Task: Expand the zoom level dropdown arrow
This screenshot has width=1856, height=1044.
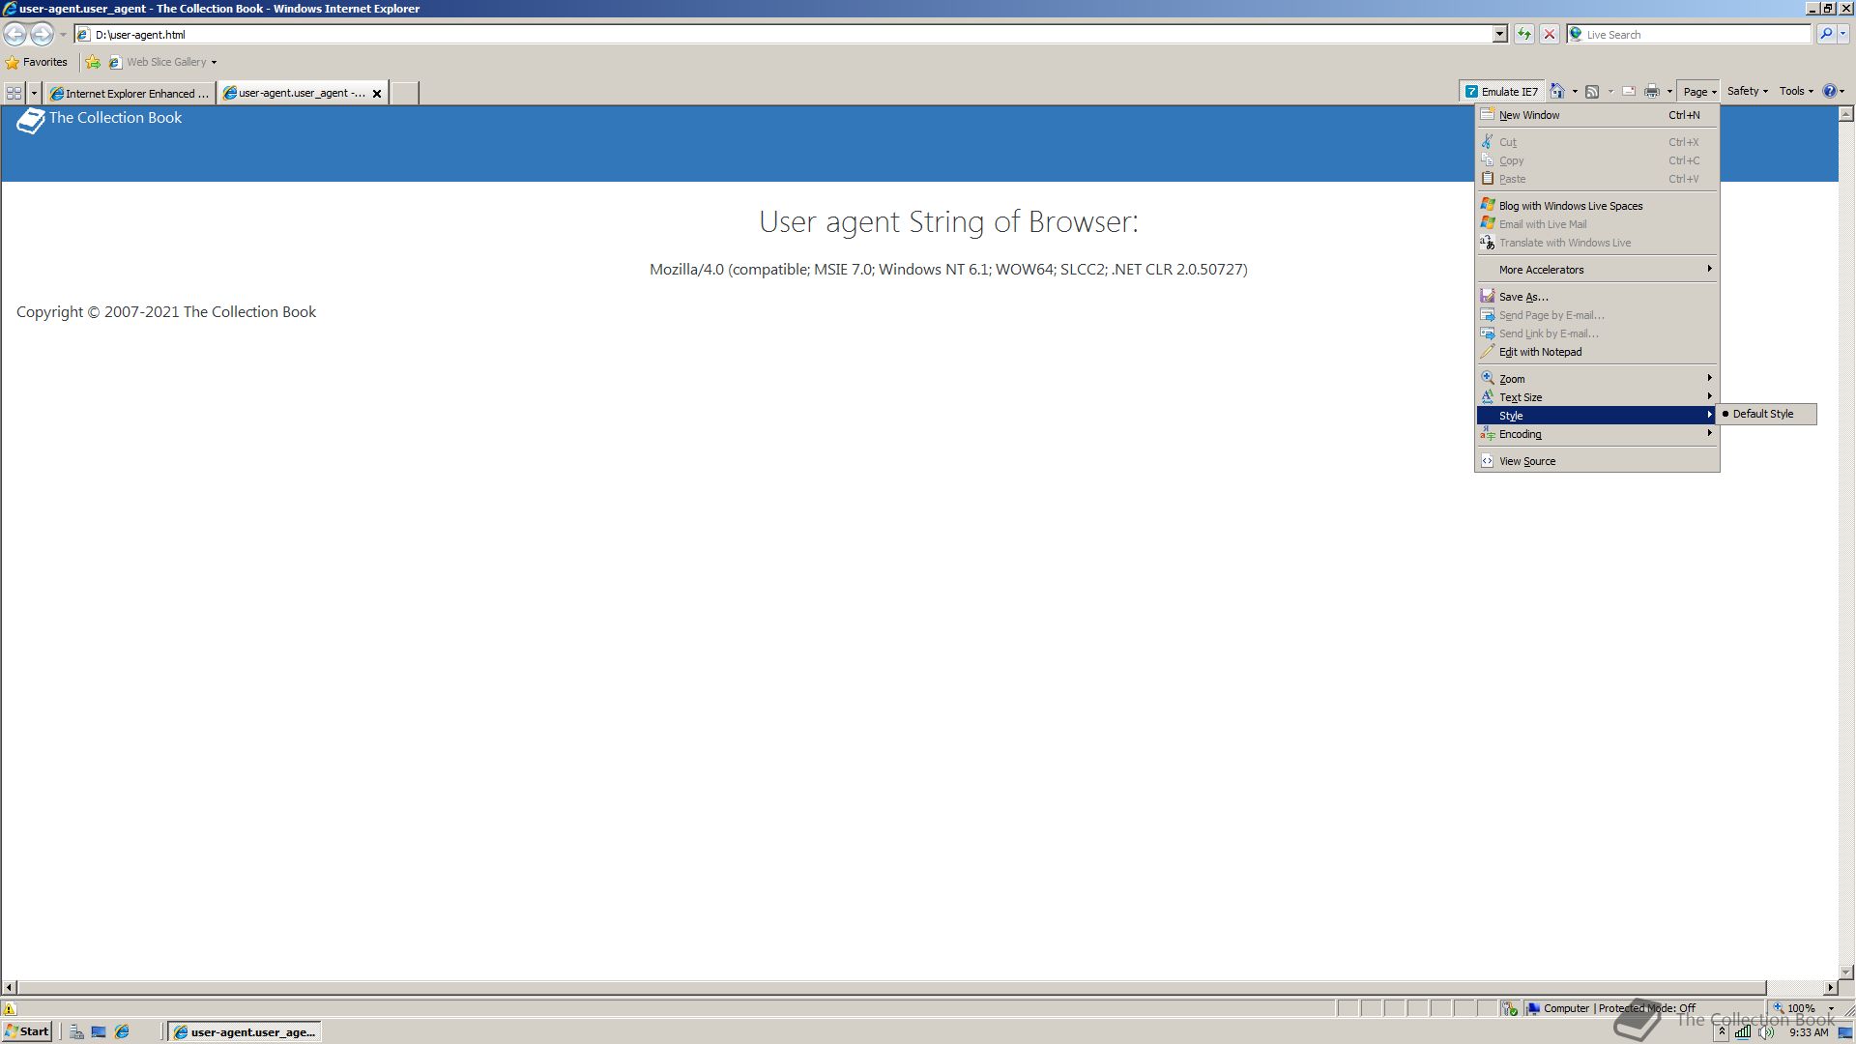Action: (1831, 1008)
